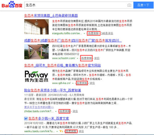Screen dimensions: 154x135
Task: Click the 百度一下 search button
Action: coord(144,5)
